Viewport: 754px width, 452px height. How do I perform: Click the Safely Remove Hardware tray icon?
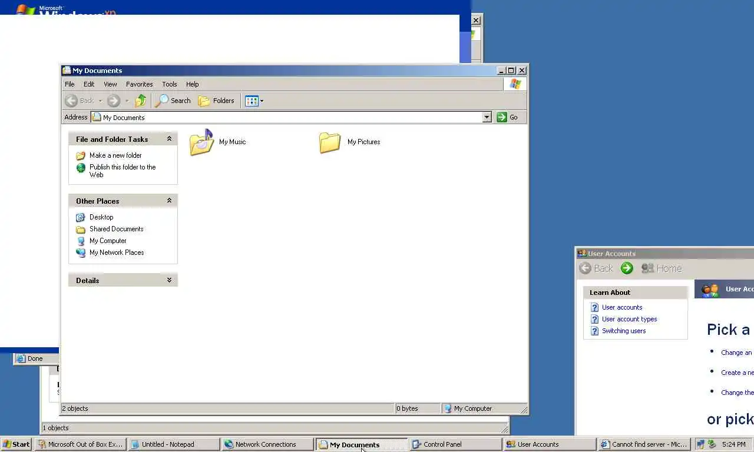click(712, 444)
